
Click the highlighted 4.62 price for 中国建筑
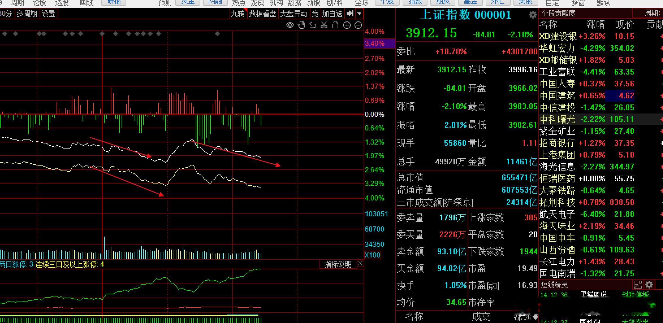pyautogui.click(x=620, y=95)
